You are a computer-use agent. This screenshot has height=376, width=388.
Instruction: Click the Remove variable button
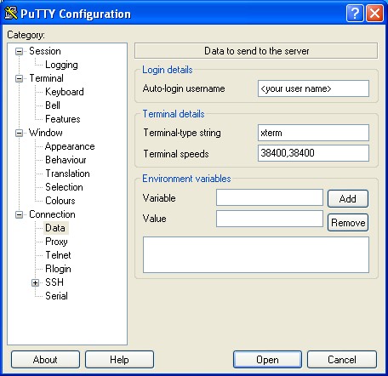tap(348, 223)
